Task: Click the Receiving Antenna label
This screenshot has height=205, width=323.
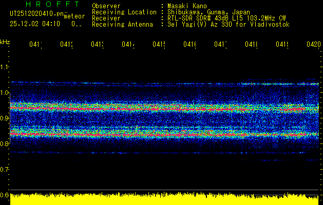Action: (122, 24)
